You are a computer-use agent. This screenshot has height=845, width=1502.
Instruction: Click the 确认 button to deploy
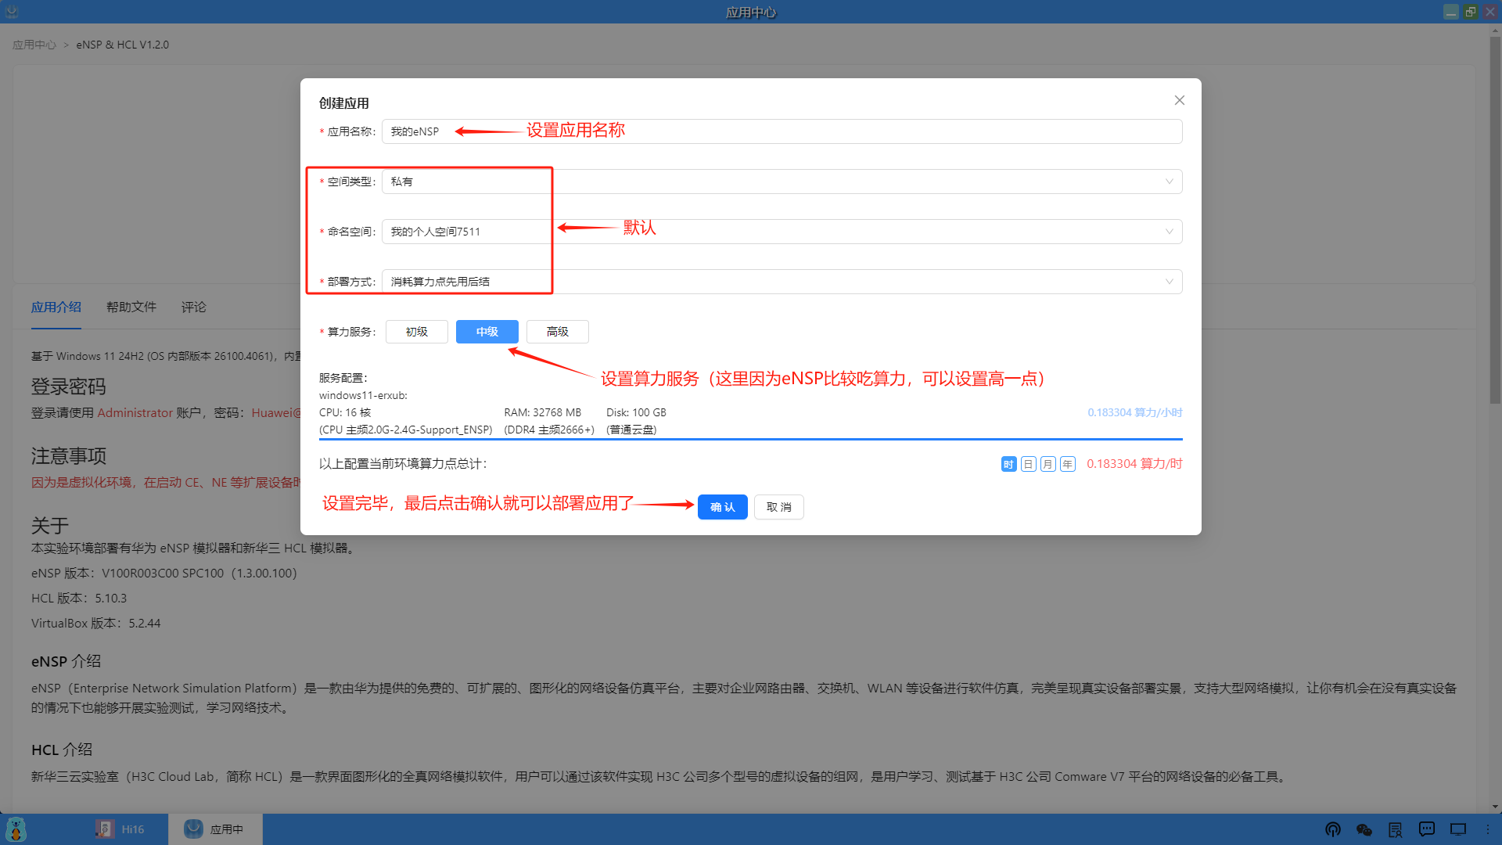click(x=721, y=506)
